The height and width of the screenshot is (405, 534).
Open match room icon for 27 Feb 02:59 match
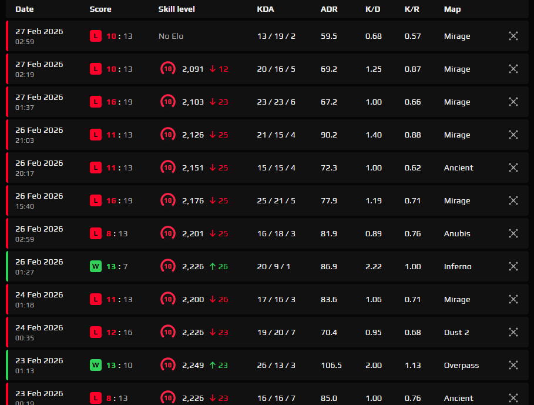(513, 36)
